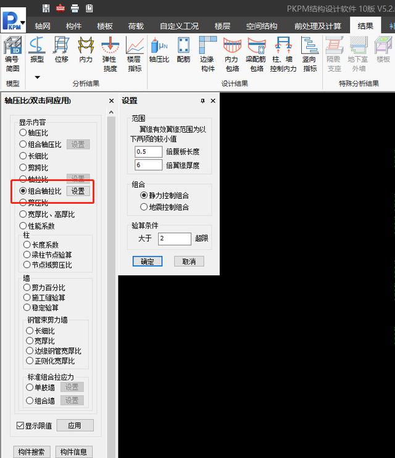395x458 pixels.
Task: Switch to the 荷载 ribbon tab
Action: coord(136,27)
